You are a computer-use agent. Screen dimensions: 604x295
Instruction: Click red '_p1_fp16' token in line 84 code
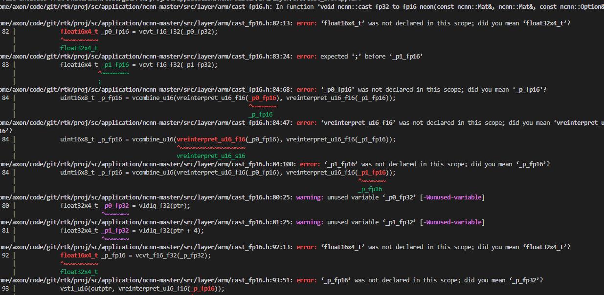pyautogui.click(x=372, y=172)
